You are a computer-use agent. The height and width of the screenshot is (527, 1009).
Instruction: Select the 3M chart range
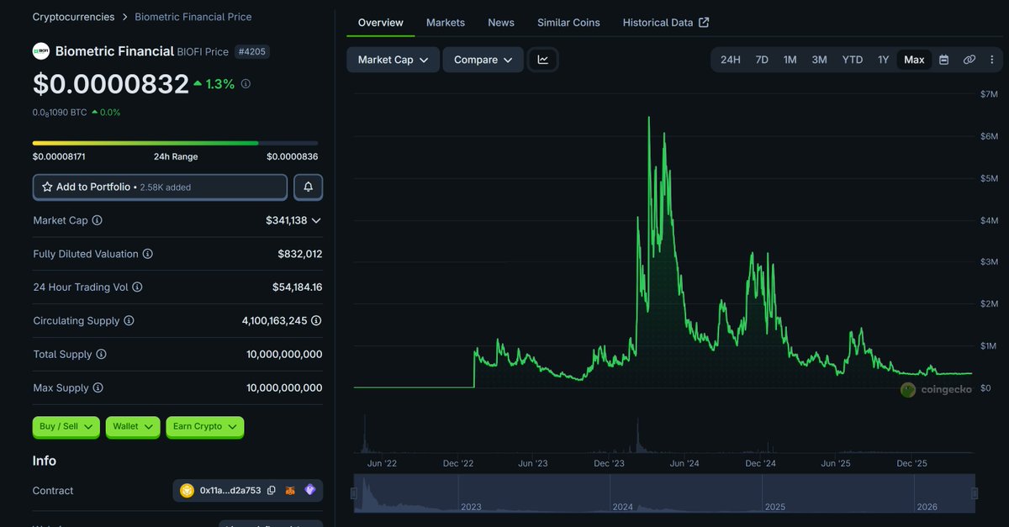click(x=819, y=60)
